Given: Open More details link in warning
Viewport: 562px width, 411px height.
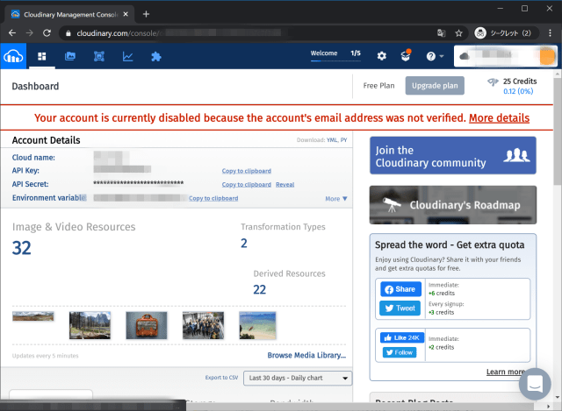Looking at the screenshot, I should [x=499, y=118].
